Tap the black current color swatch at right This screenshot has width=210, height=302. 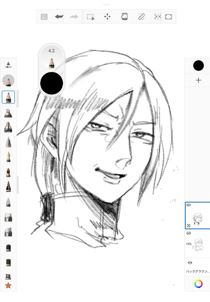(x=198, y=65)
